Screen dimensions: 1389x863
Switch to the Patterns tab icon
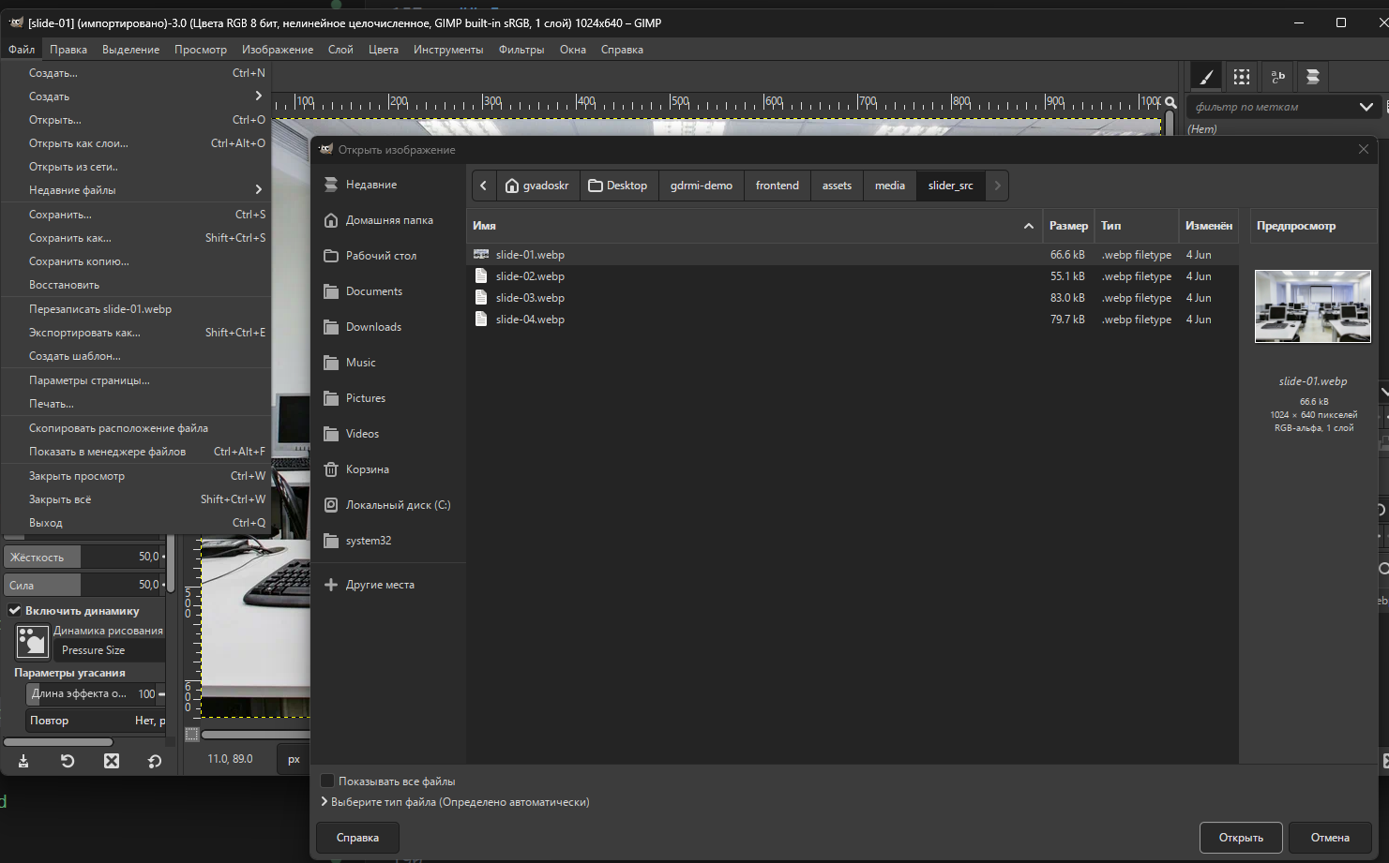[1242, 77]
